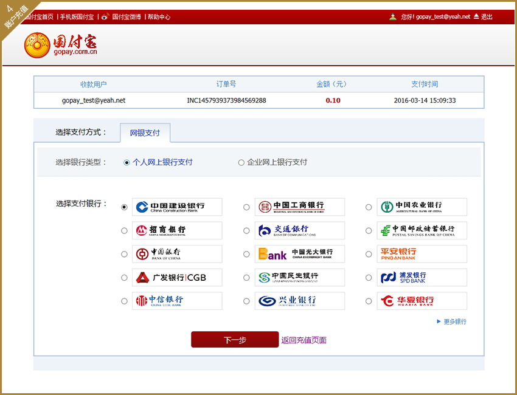Click the 订单号 column header
This screenshot has width=517, height=395.
pos(226,84)
